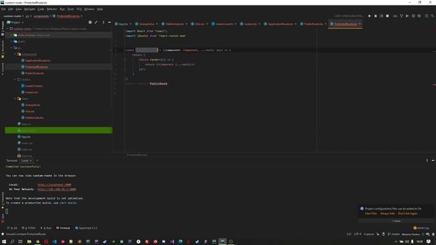This screenshot has height=245, width=436.
Task: Click Always Add in Git notification
Action: 388,213
